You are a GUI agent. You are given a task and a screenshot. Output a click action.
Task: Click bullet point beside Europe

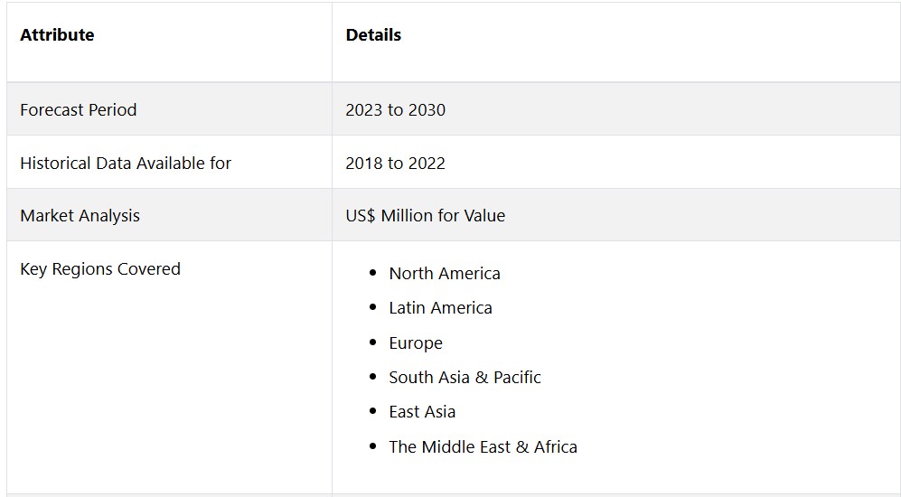[x=373, y=342]
